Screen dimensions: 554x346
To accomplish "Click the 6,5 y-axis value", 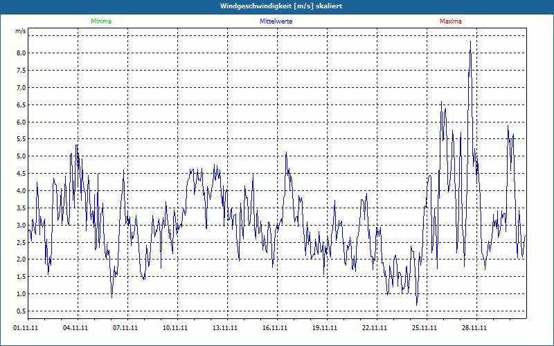I will point(21,105).
